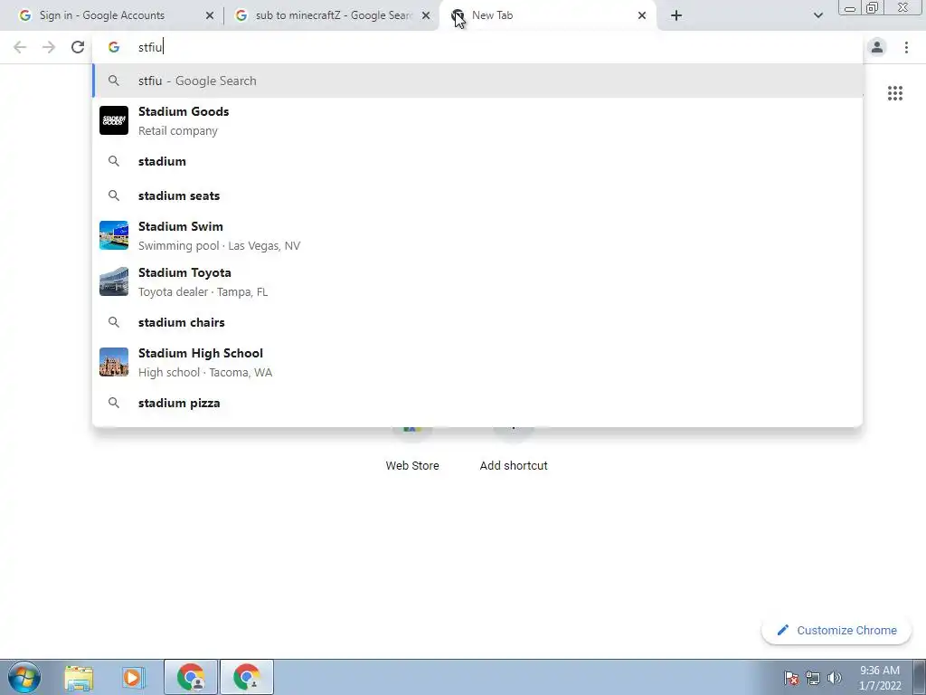Choose the stadium chairs suggestion
Image resolution: width=926 pixels, height=695 pixels.
(x=477, y=322)
